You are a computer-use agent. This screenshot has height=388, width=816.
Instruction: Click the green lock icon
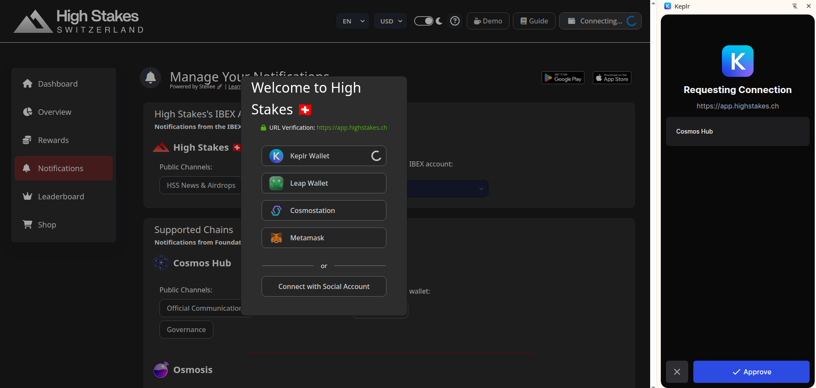pyautogui.click(x=263, y=127)
